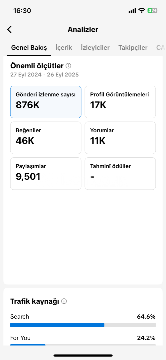Image resolution: width=166 pixels, height=360 pixels.
Task: Select the Paylaşımlar metric card
Action: pyautogui.click(x=46, y=174)
